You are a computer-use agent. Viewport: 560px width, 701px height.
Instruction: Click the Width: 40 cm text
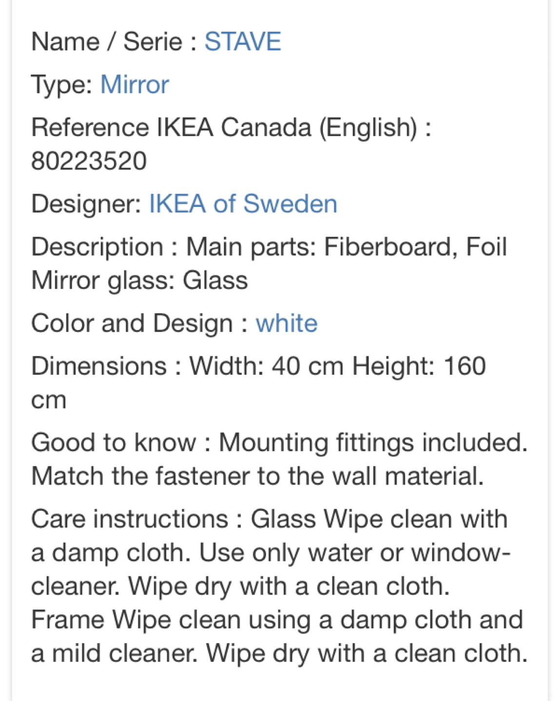[x=267, y=366]
